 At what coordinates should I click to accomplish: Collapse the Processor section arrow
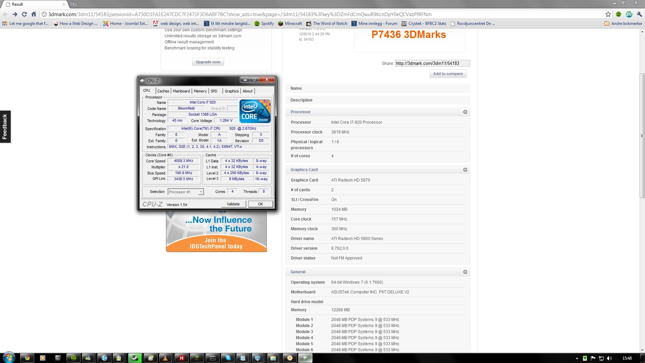(465, 112)
